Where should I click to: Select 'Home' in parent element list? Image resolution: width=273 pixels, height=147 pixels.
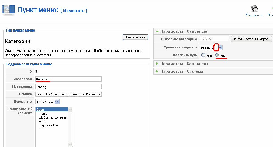pyautogui.click(x=43, y=113)
